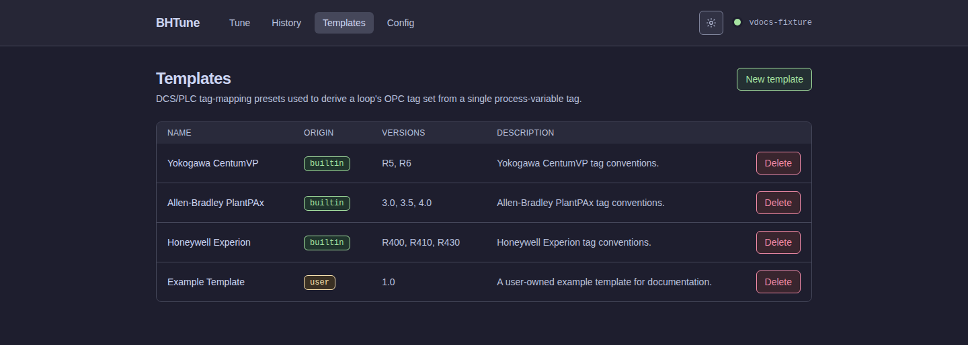Click the versions cell R5, R6
968x345 pixels.
click(397, 163)
